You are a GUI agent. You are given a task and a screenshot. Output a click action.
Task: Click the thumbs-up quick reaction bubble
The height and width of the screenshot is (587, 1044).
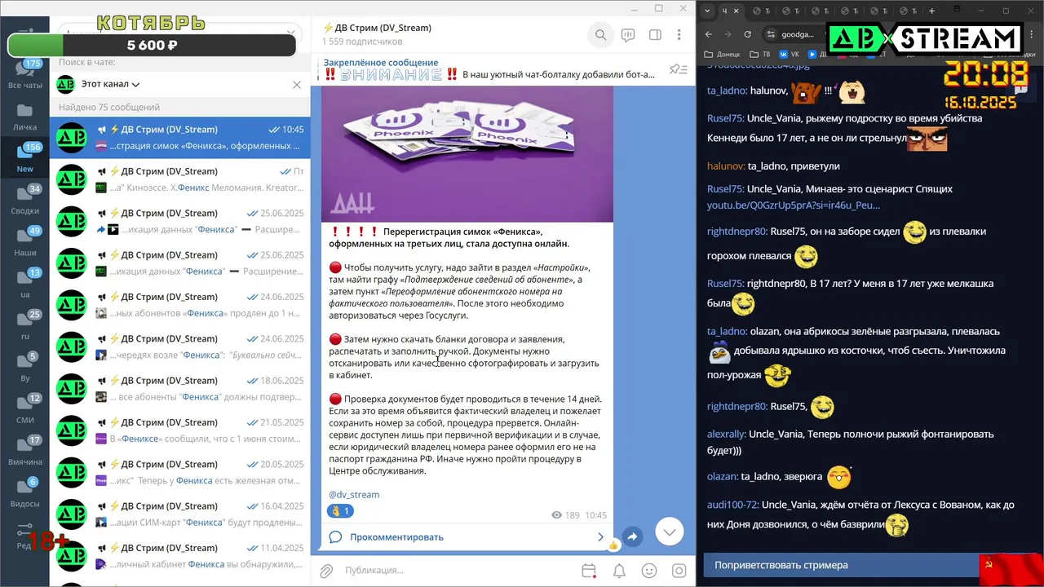[613, 544]
